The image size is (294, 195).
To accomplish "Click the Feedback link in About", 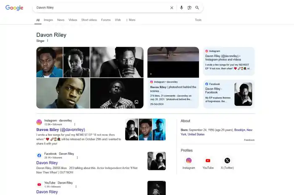I will tap(249, 140).
